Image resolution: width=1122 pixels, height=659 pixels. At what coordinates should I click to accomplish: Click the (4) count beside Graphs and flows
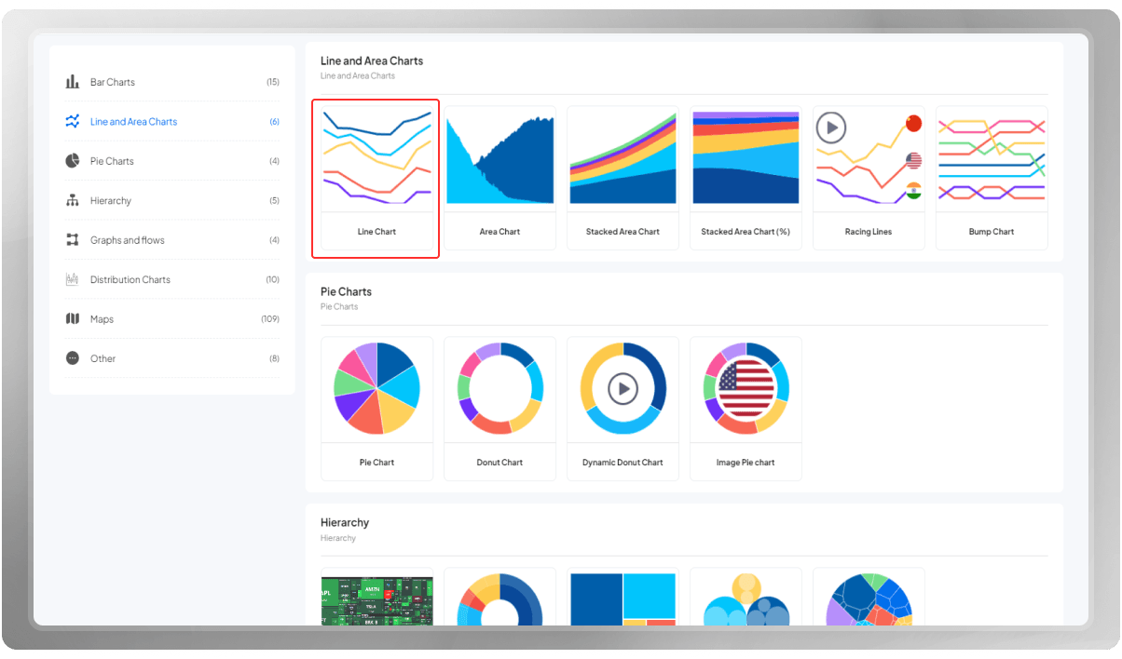(x=275, y=240)
